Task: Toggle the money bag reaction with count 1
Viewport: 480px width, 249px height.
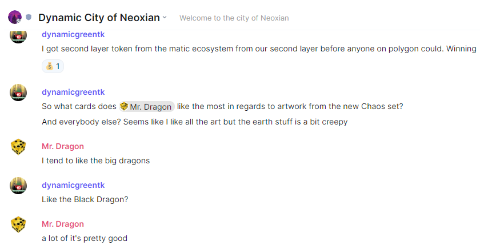Action: point(53,66)
